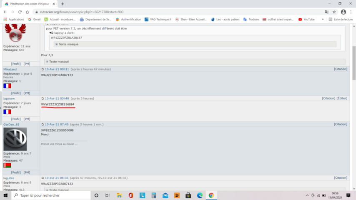Viewport: 356px width, 200px height.
Task: Open the network status tray icon
Action: tap(318, 195)
